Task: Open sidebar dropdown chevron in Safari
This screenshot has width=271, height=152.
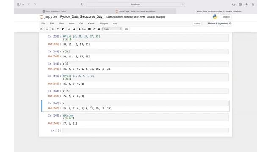Action: (23, 4)
